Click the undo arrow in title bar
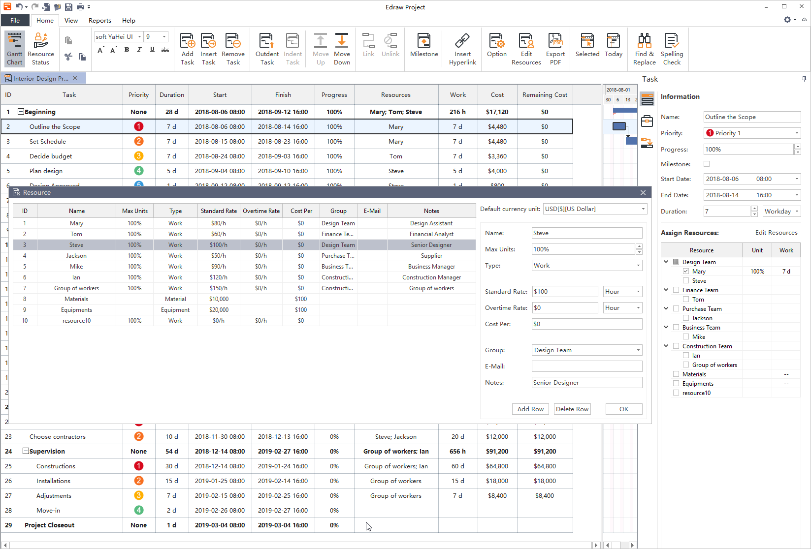The width and height of the screenshot is (811, 549). click(x=19, y=6)
